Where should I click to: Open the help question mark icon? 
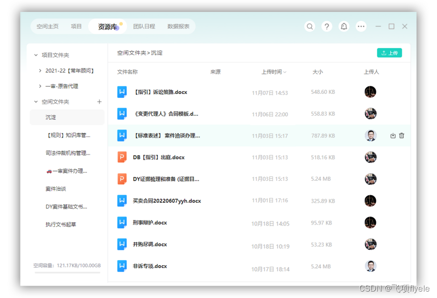tap(327, 26)
